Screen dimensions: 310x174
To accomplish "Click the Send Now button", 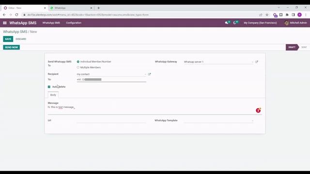I will coord(12,47).
